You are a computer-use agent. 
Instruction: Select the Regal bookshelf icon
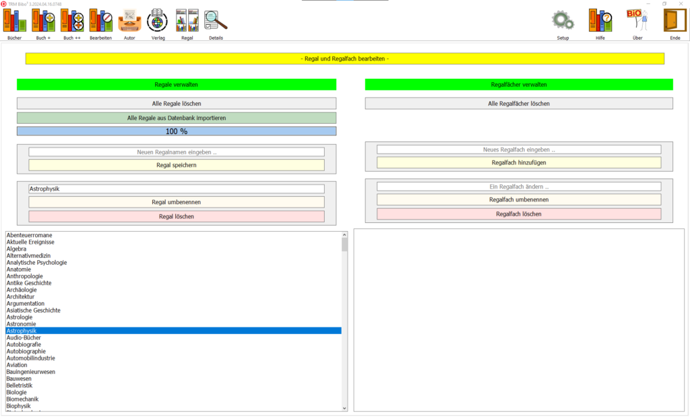point(187,21)
